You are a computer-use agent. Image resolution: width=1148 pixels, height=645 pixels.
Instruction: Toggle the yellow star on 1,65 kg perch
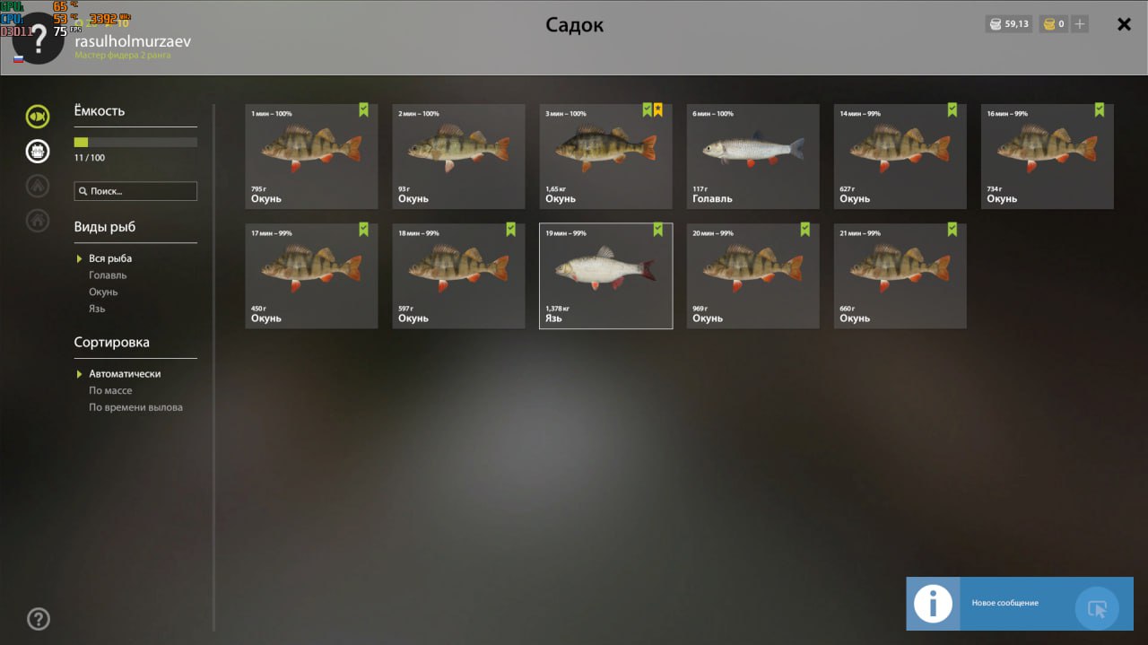click(x=658, y=110)
